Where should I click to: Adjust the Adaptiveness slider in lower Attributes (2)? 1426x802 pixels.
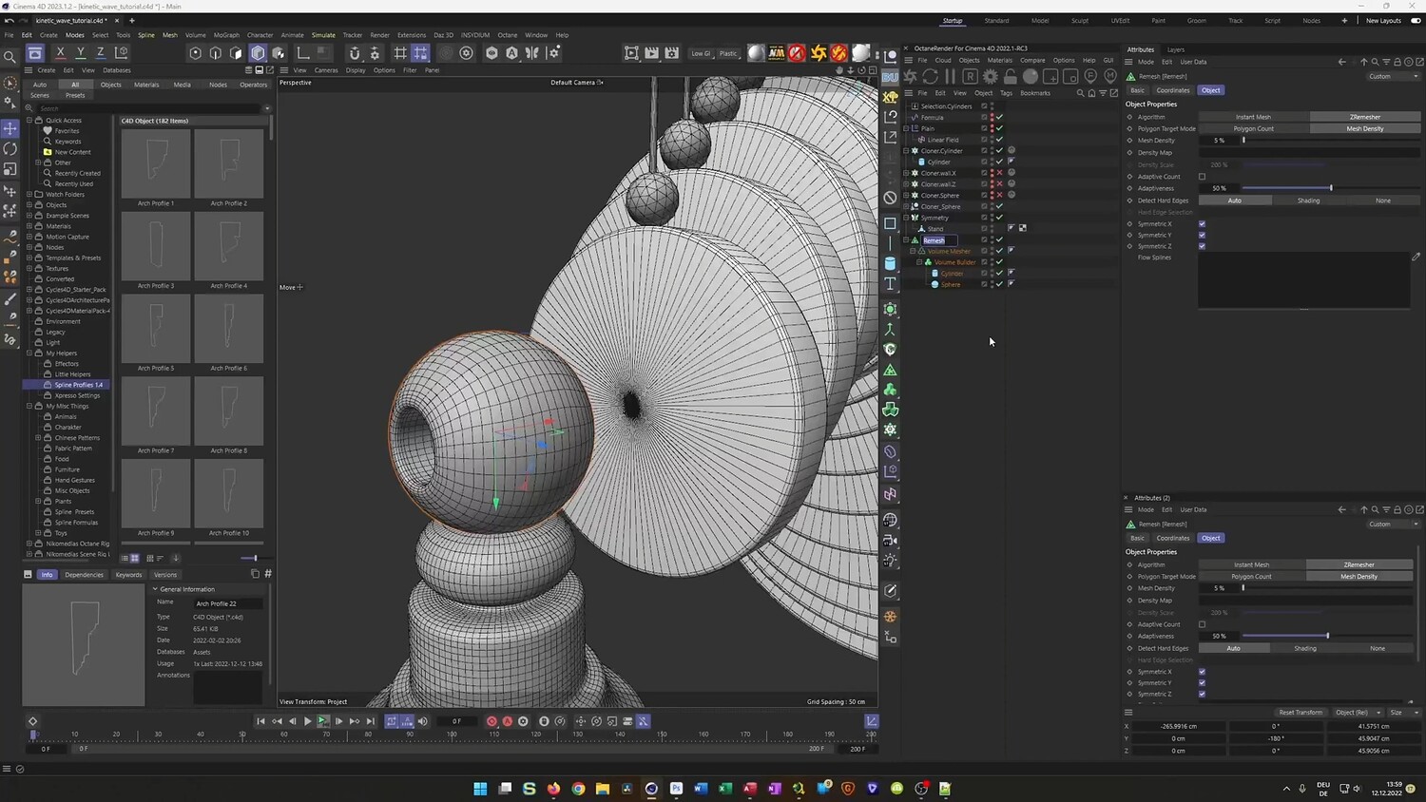pos(1328,636)
